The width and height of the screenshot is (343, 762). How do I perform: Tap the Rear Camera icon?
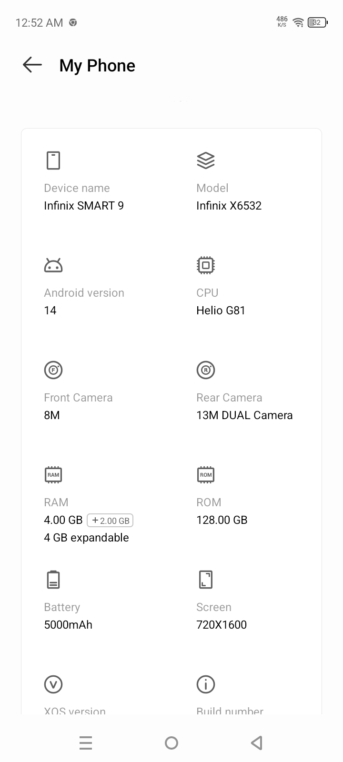206,370
